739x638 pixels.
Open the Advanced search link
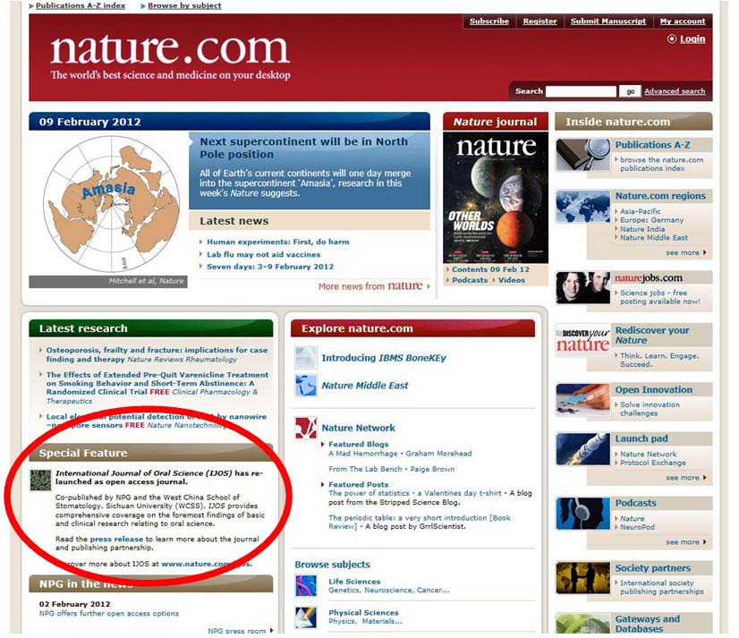pos(675,91)
